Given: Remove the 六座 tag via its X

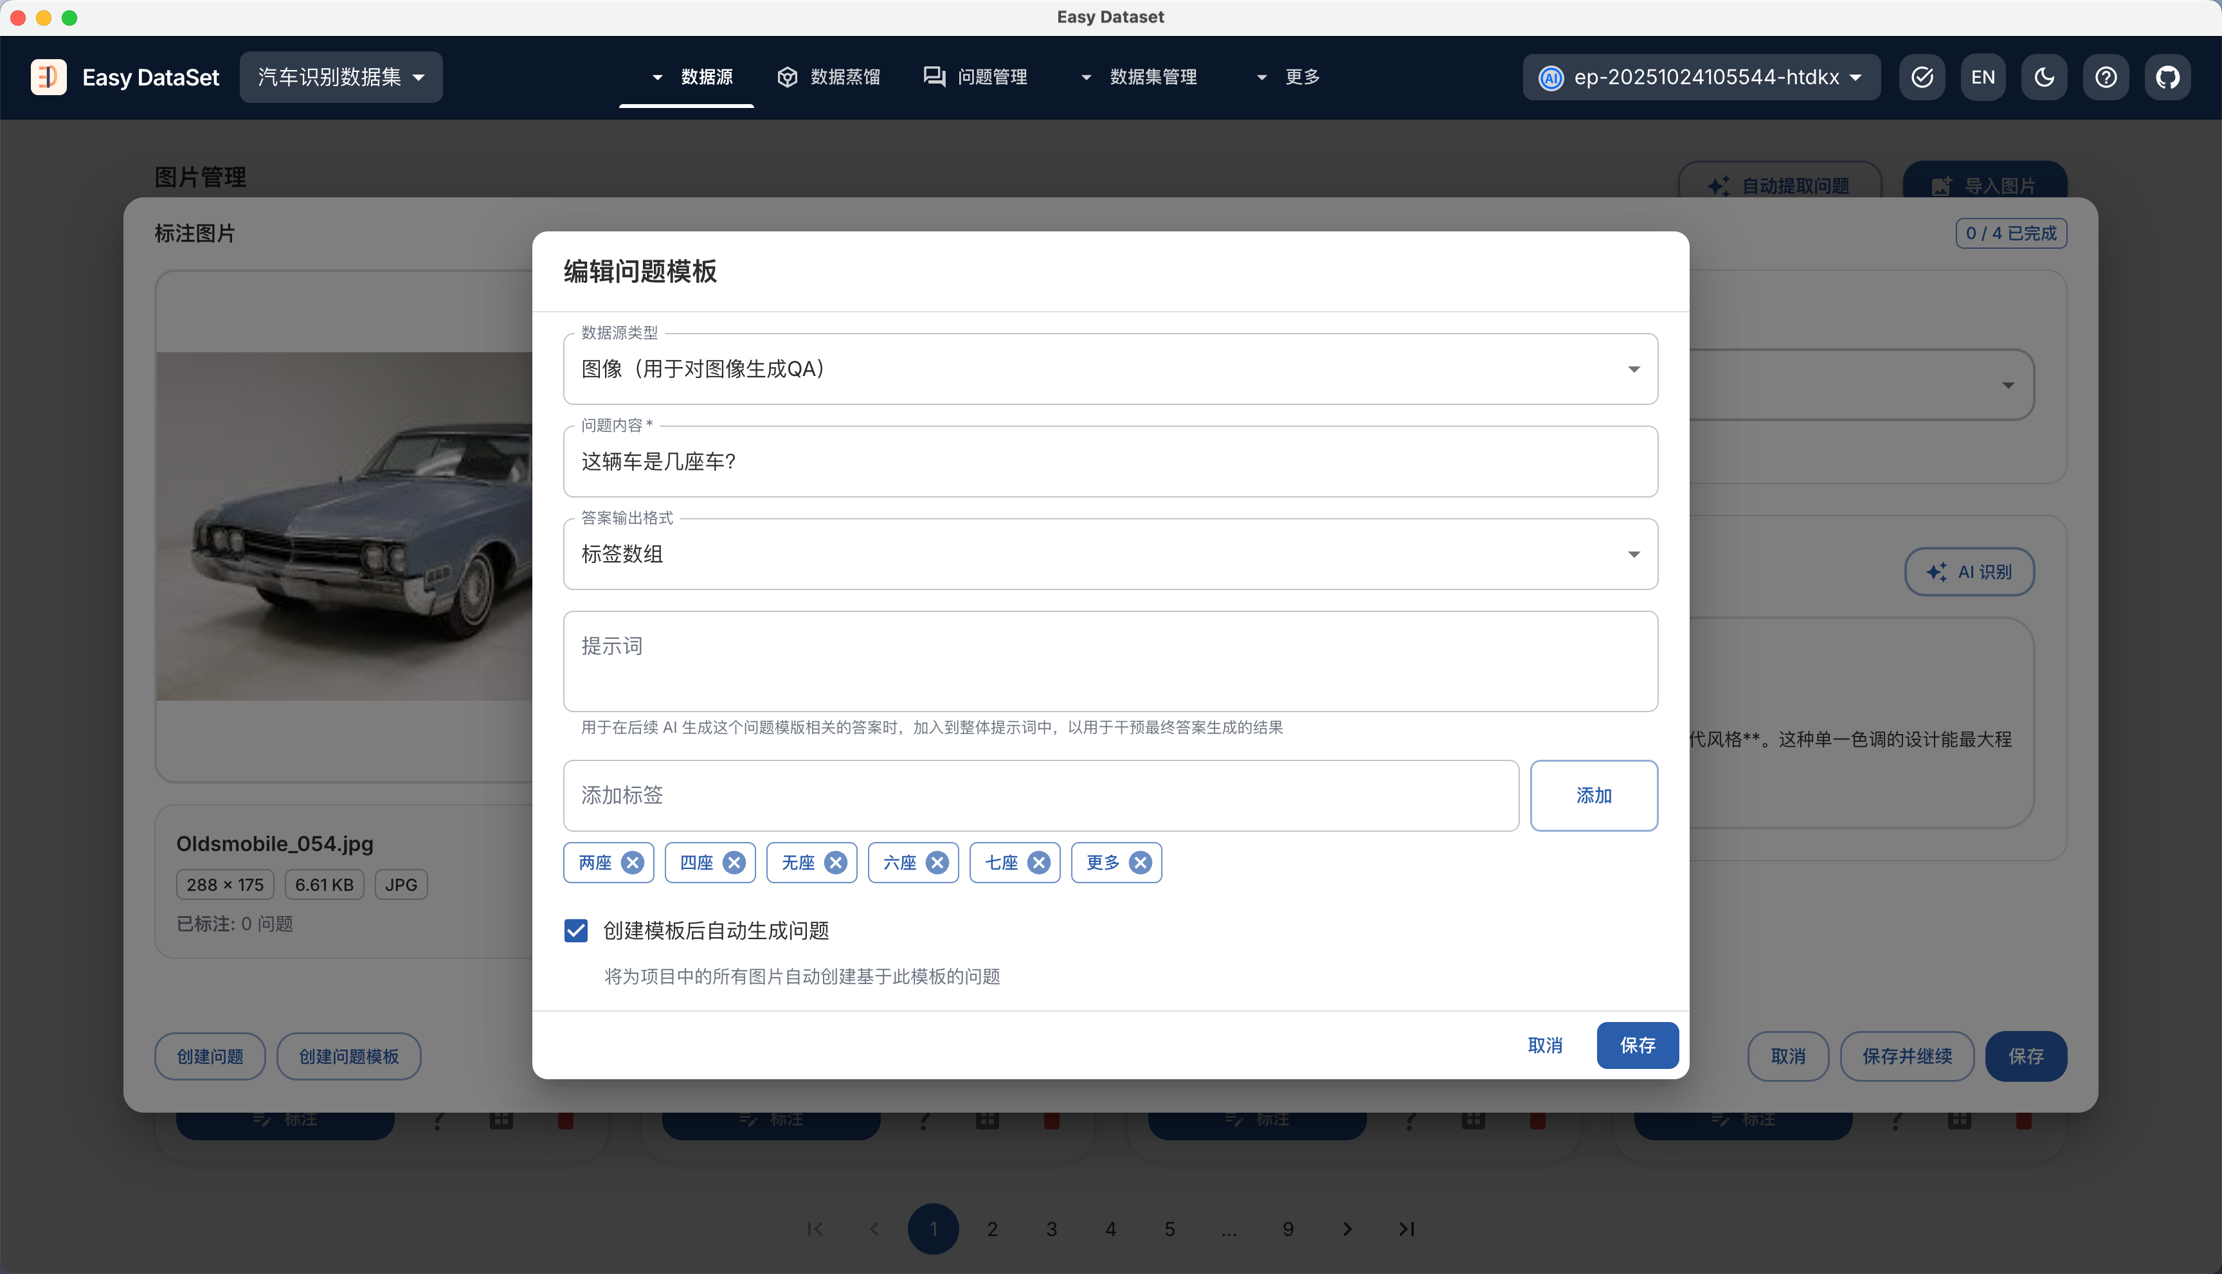Looking at the screenshot, I should click(936, 863).
